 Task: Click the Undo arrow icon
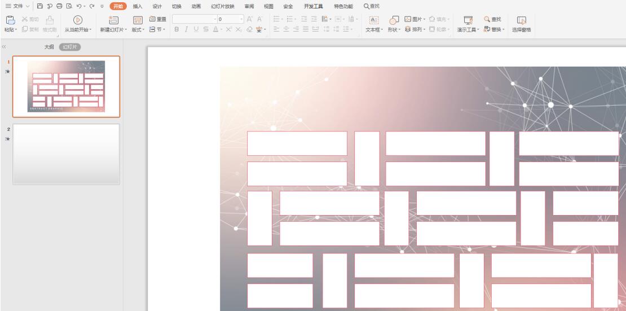(x=79, y=6)
